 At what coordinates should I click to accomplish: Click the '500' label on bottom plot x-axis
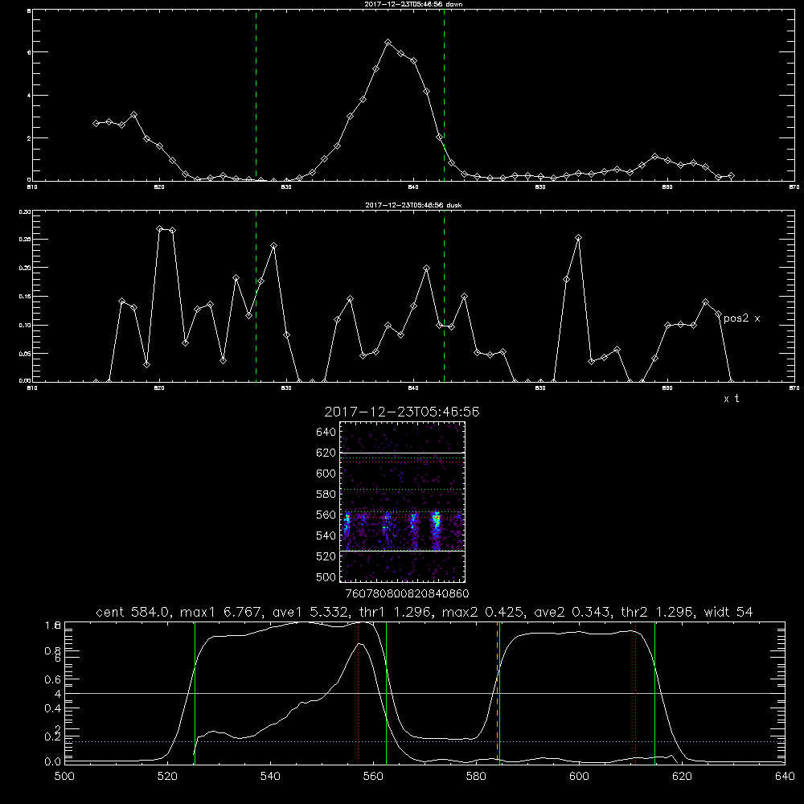pos(64,777)
